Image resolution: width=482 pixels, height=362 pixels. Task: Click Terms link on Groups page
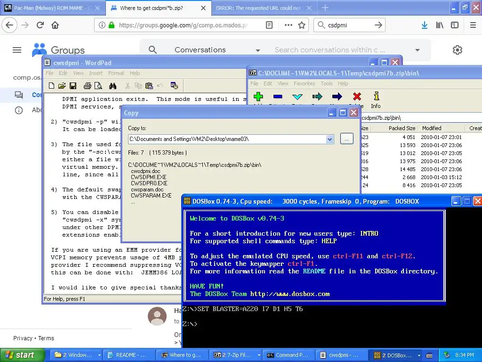[x=46, y=338]
